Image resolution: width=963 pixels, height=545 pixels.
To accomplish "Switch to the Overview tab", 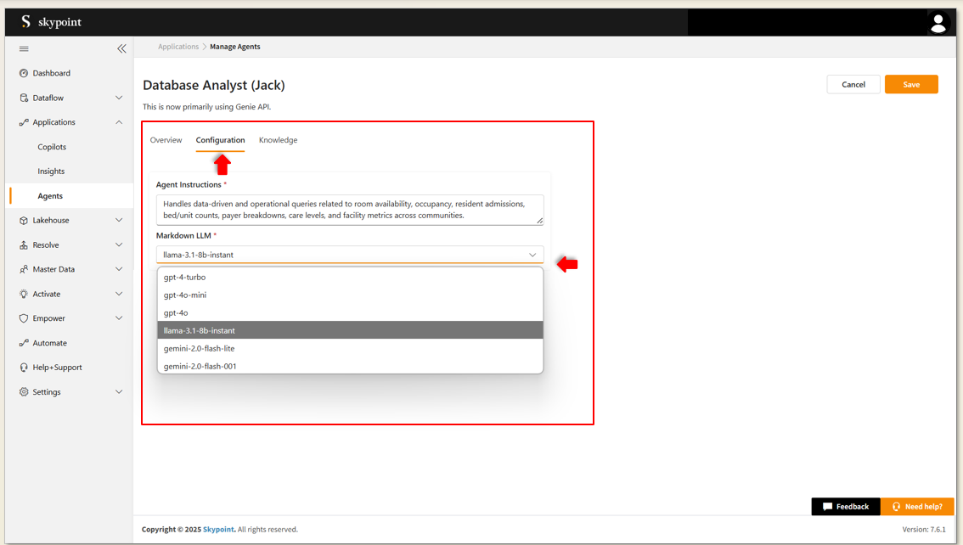I will click(166, 140).
